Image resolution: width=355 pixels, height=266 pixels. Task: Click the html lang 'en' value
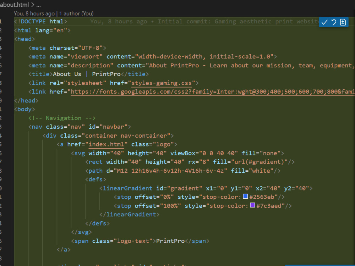(x=60, y=30)
